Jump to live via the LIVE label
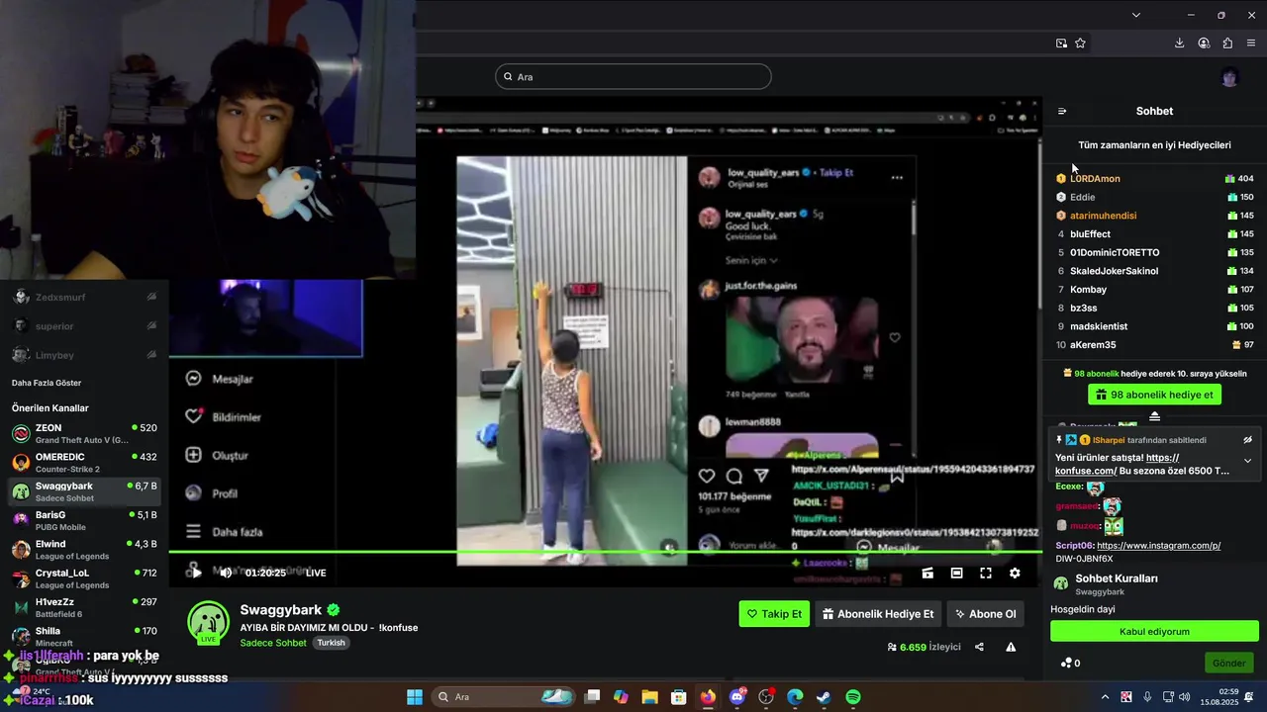The height and width of the screenshot is (712, 1267). click(316, 573)
